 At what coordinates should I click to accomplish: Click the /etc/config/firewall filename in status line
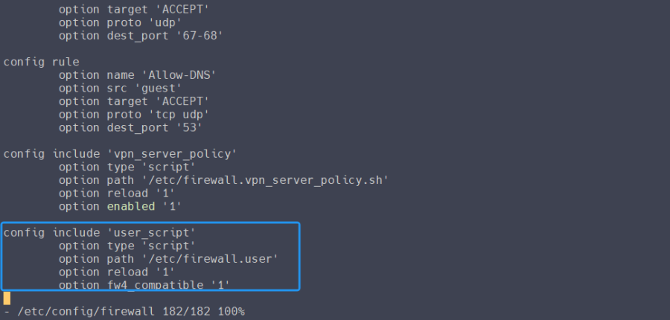coord(80,311)
